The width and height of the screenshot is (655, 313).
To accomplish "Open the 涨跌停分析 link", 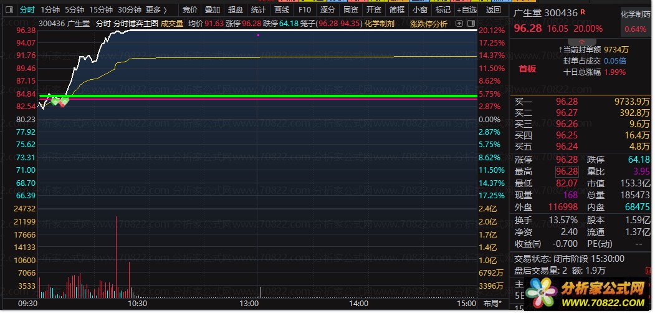I will point(428,24).
